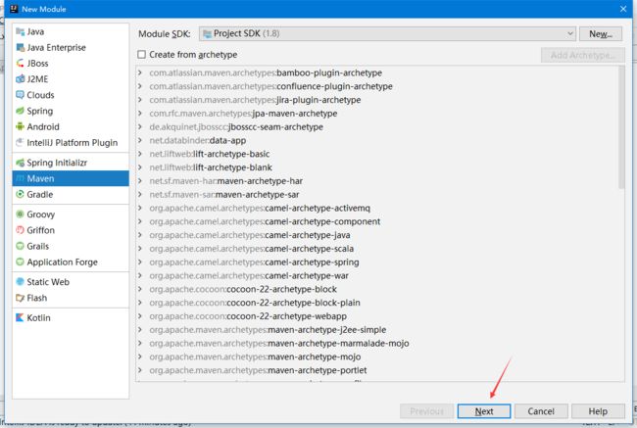
Task: Choose the Kotlin module type
Action: coord(71,317)
